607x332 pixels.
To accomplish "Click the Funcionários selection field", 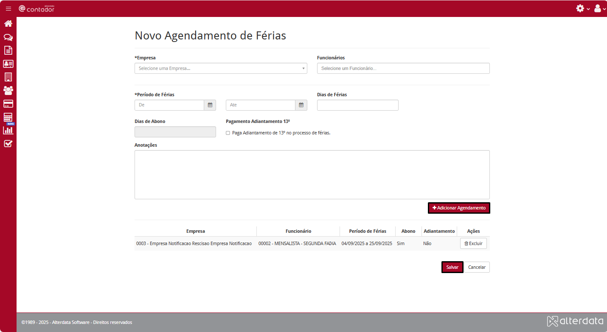I will [403, 68].
